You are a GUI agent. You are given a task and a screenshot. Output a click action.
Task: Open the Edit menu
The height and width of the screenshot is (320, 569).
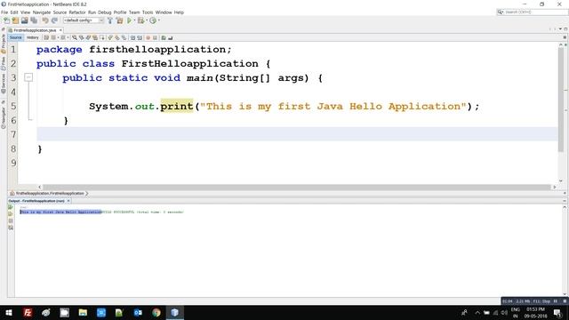(14, 12)
